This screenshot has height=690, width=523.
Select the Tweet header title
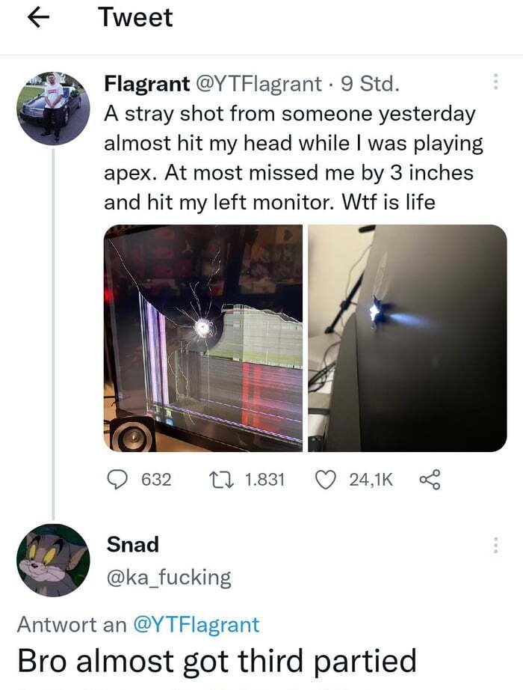point(135,17)
